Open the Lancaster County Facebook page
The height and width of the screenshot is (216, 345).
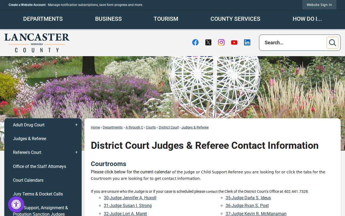pyautogui.click(x=195, y=42)
